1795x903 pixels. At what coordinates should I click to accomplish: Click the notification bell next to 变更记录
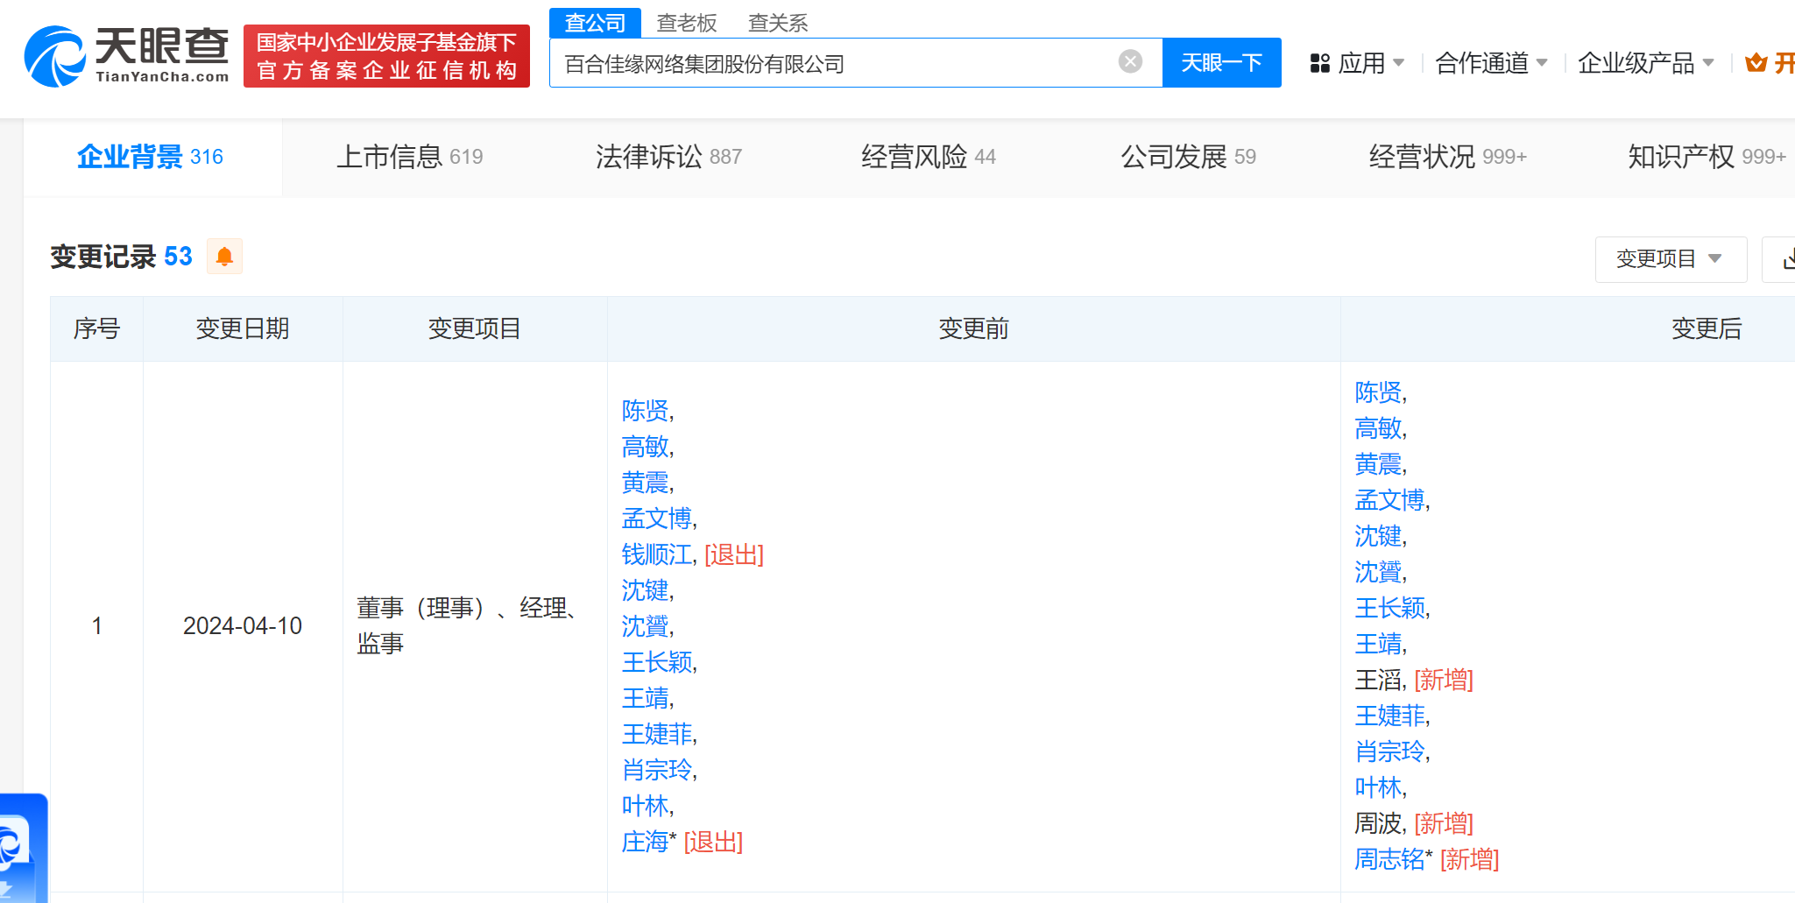[x=224, y=257]
